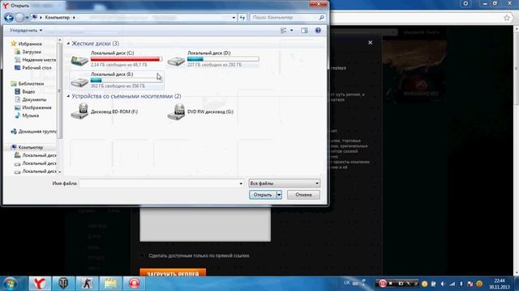Collapse the Жесткие диски group
519x291 pixels.
(x=68, y=44)
